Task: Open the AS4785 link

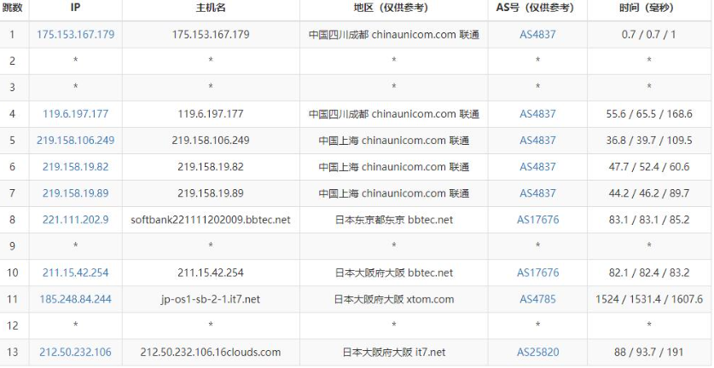Action: (x=537, y=299)
